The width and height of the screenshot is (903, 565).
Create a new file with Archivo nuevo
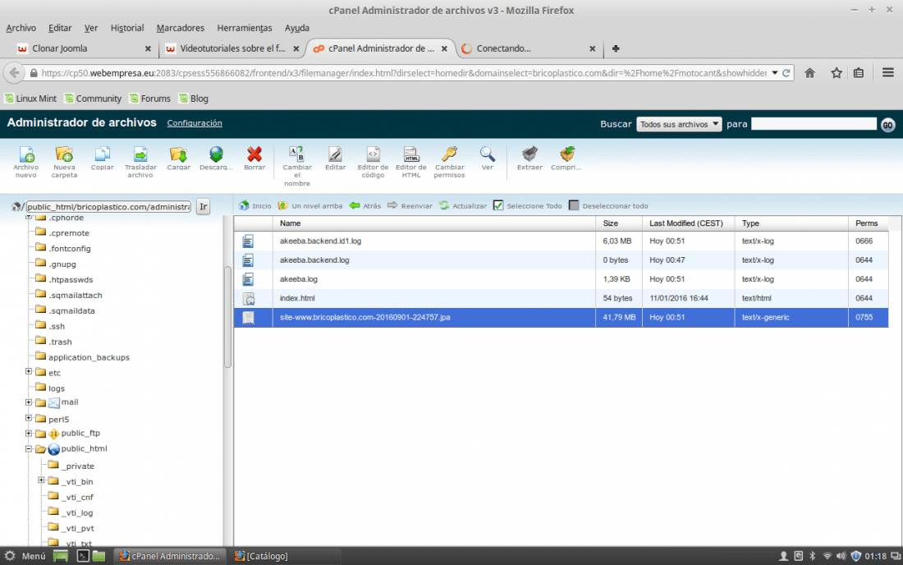pos(26,161)
